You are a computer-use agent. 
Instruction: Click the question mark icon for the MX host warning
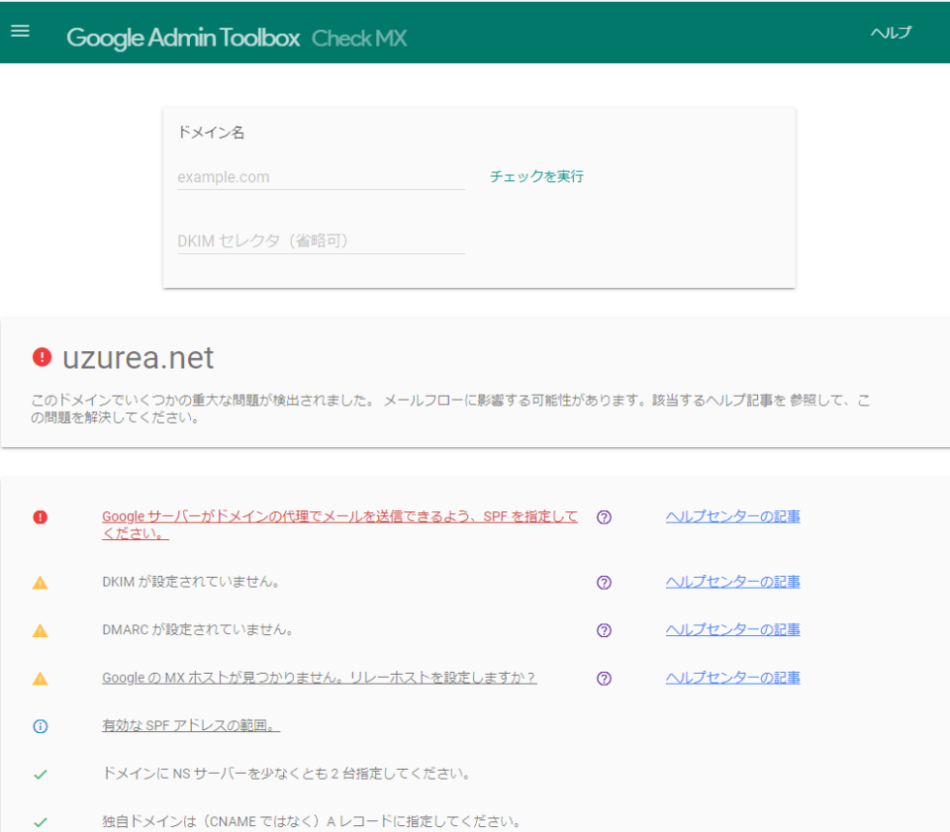(x=604, y=678)
